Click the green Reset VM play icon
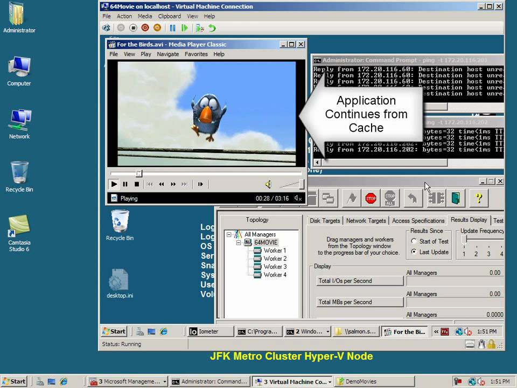Image resolution: width=517 pixels, height=388 pixels. pyautogui.click(x=185, y=28)
